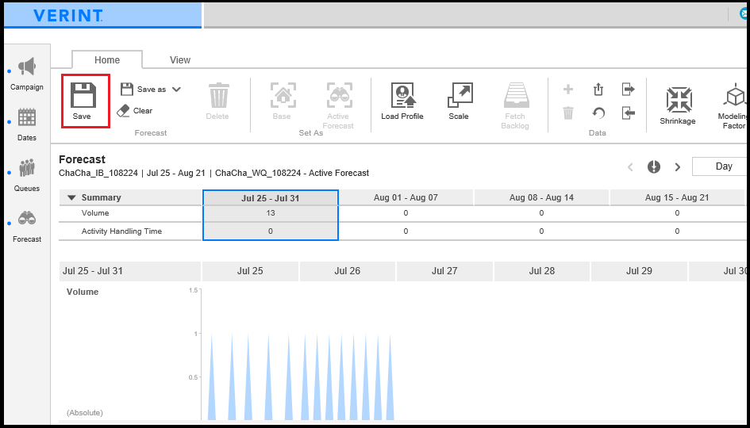This screenshot has height=428, width=750.
Task: Set as Active Forecast with binoculars icon
Action: [x=339, y=105]
